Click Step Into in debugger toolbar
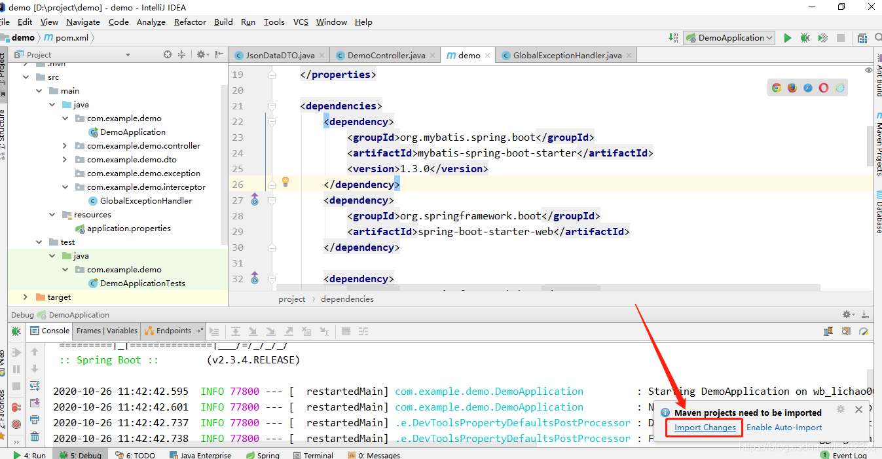The width and height of the screenshot is (882, 459). coord(253,331)
